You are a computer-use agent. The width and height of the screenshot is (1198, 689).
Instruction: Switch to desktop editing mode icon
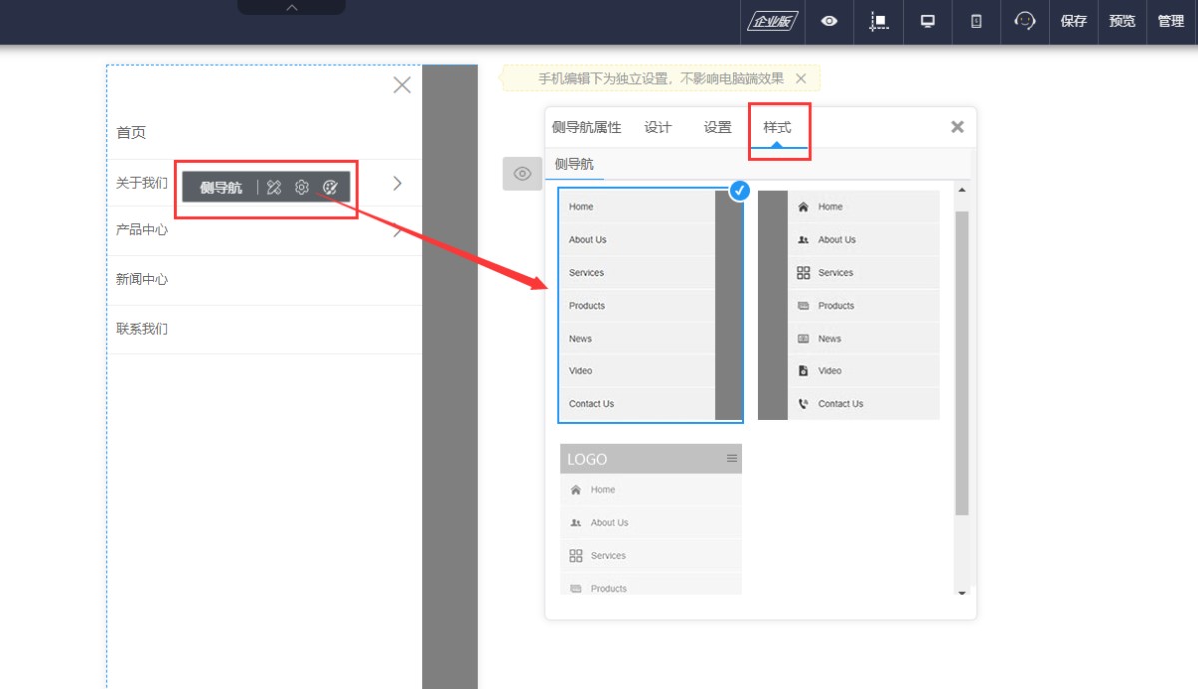pyautogui.click(x=927, y=21)
